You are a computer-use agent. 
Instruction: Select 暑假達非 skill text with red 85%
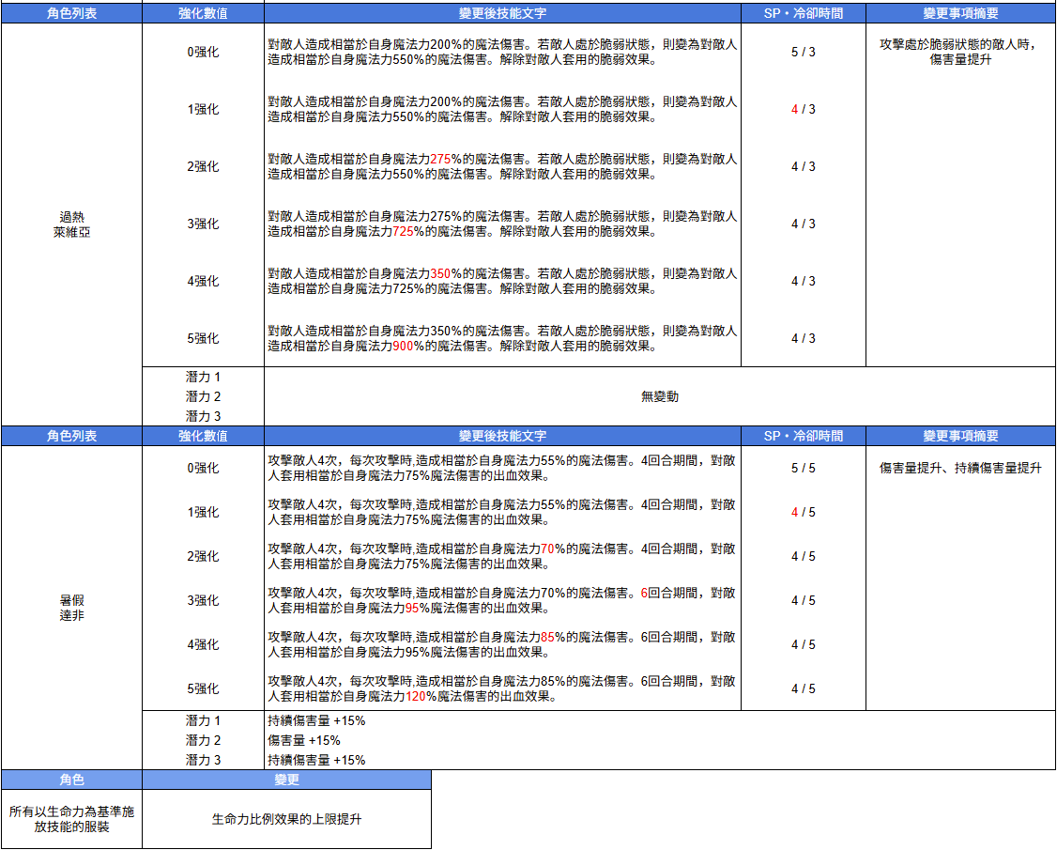click(502, 644)
